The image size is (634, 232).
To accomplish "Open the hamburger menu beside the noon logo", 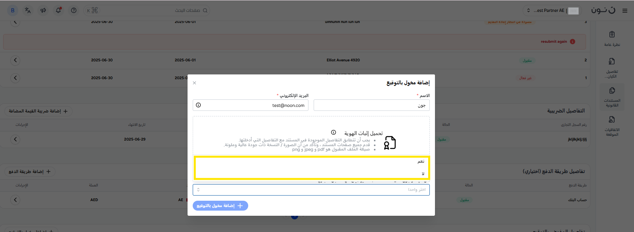I will point(625,11).
